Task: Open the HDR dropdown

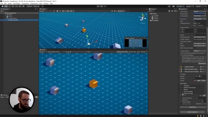Action: coord(200,44)
